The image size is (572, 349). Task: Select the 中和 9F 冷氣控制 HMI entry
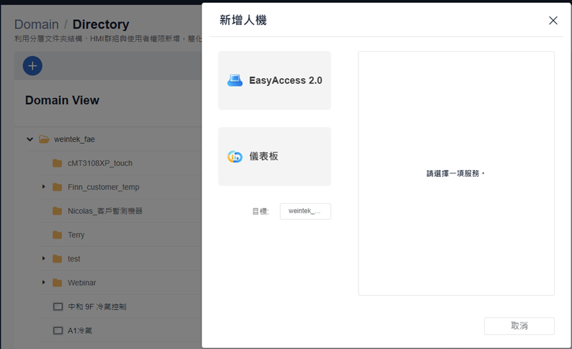(97, 307)
